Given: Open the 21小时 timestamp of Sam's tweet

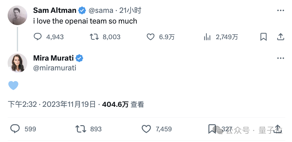Looking at the screenshot, I should click(x=130, y=10).
